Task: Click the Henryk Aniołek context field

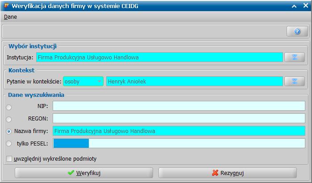Action: point(195,81)
